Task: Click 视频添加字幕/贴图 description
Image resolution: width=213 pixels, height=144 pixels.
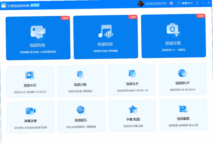Action: [133, 126]
